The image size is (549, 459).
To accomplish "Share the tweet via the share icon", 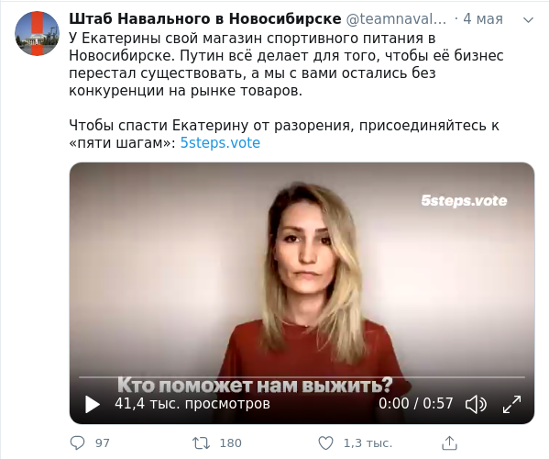I will [x=450, y=442].
